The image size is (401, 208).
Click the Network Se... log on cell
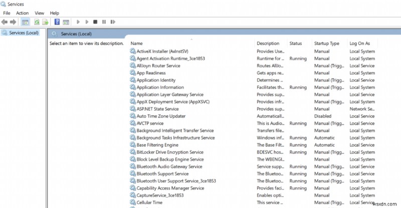pyautogui.click(x=362, y=108)
